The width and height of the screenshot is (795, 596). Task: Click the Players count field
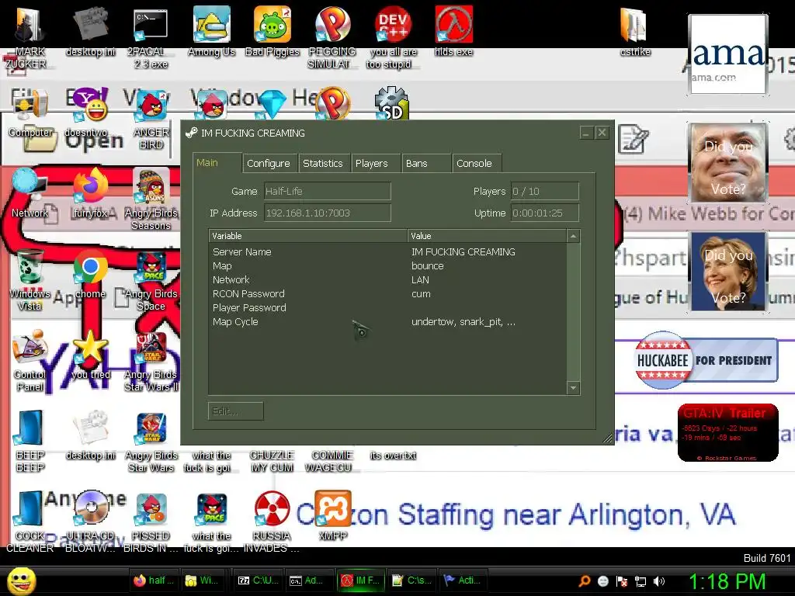point(544,192)
